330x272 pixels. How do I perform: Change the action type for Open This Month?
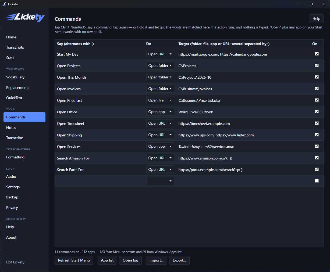[x=160, y=77]
